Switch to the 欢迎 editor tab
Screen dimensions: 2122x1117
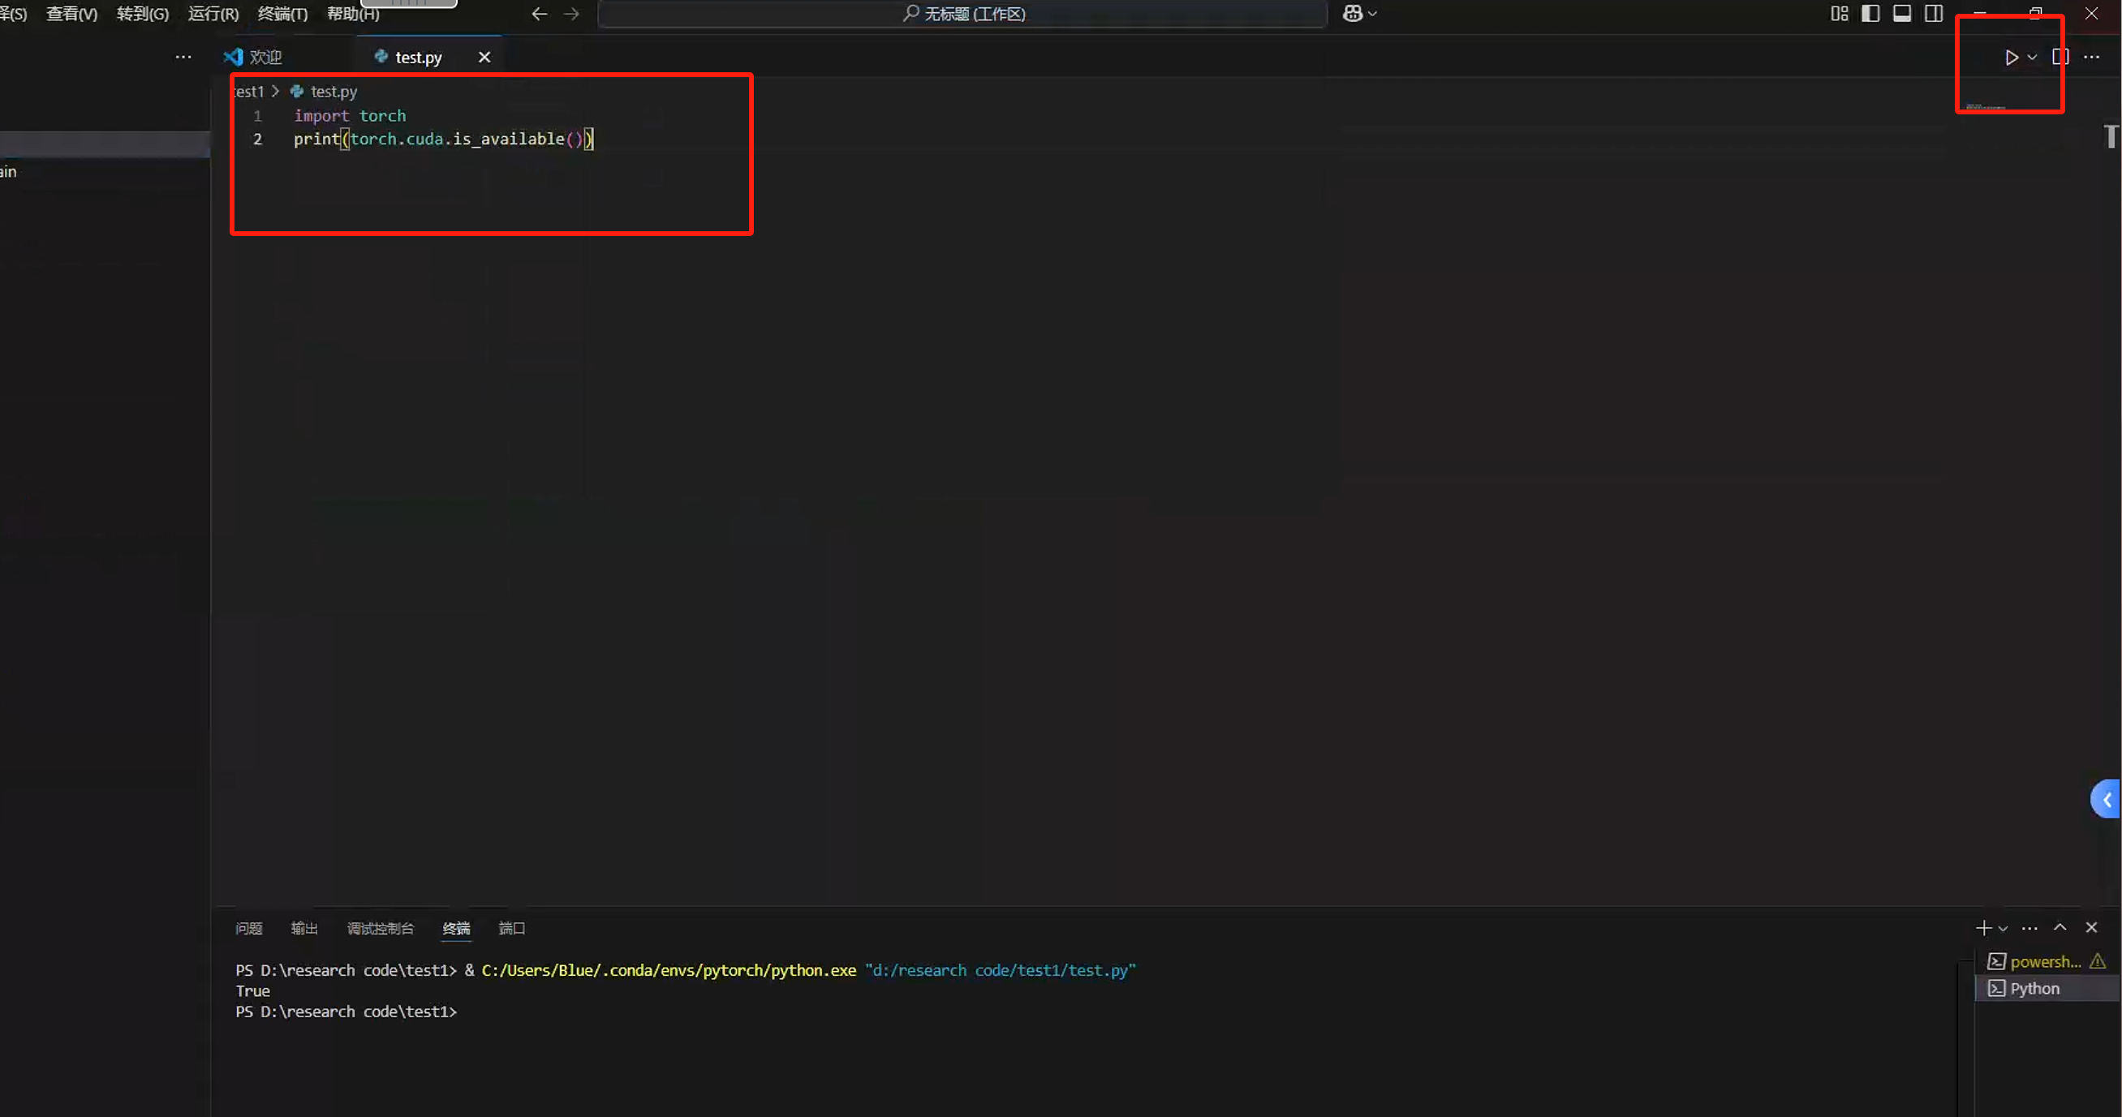click(265, 57)
